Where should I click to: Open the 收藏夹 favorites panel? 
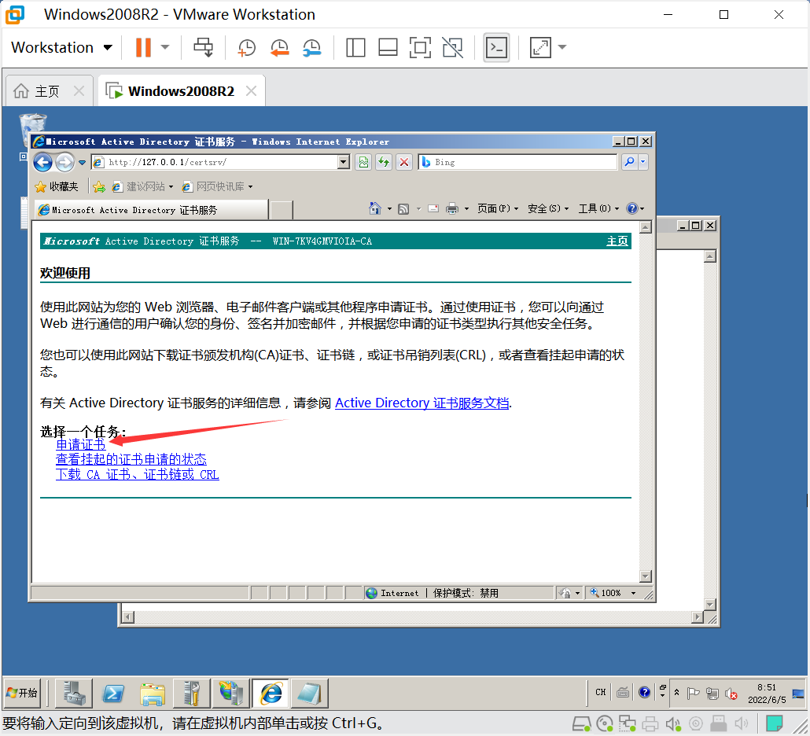[57, 186]
